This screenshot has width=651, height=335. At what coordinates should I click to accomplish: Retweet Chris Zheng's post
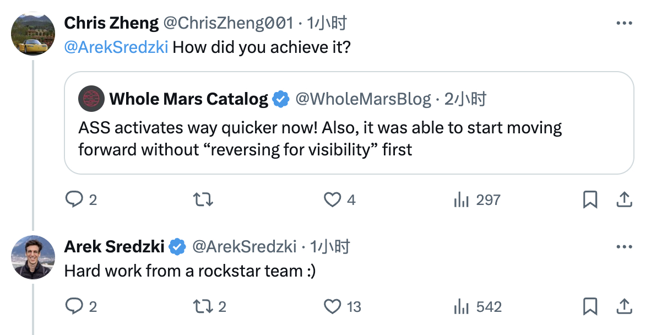[203, 199]
